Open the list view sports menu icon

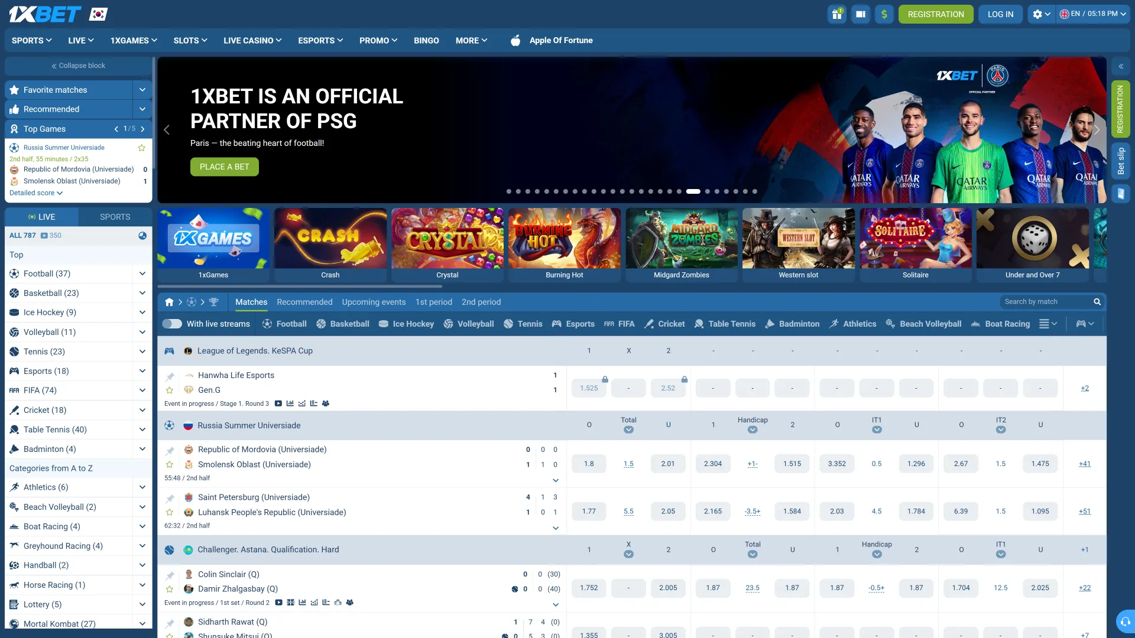tap(1048, 324)
